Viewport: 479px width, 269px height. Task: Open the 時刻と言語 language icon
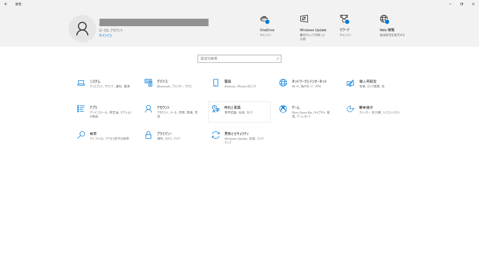point(216,109)
